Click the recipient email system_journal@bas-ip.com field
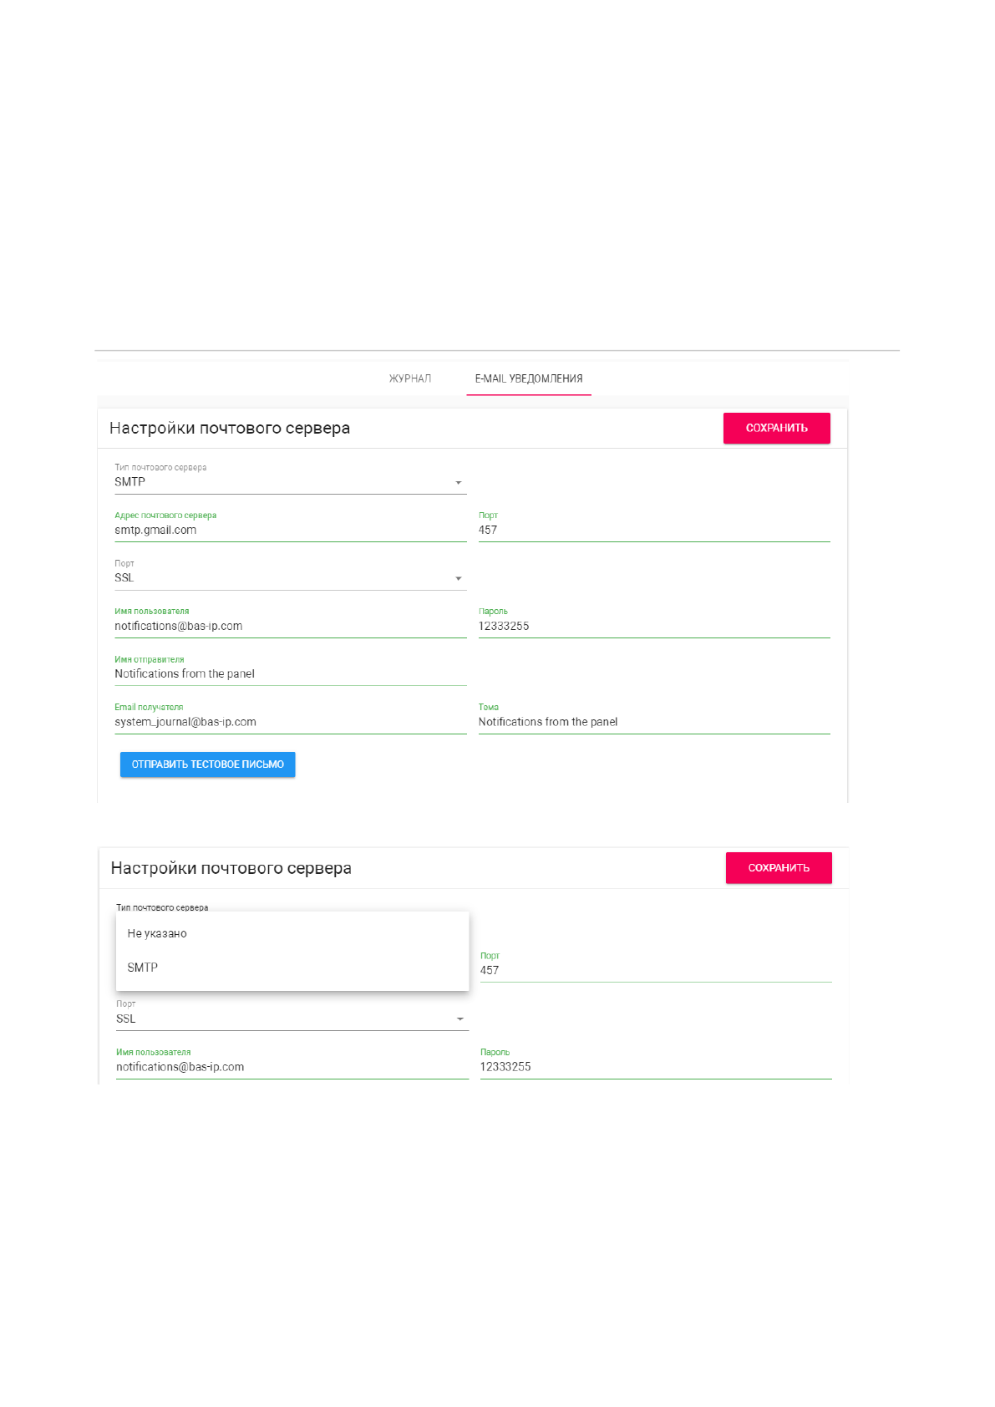995x1407 pixels. (x=289, y=723)
